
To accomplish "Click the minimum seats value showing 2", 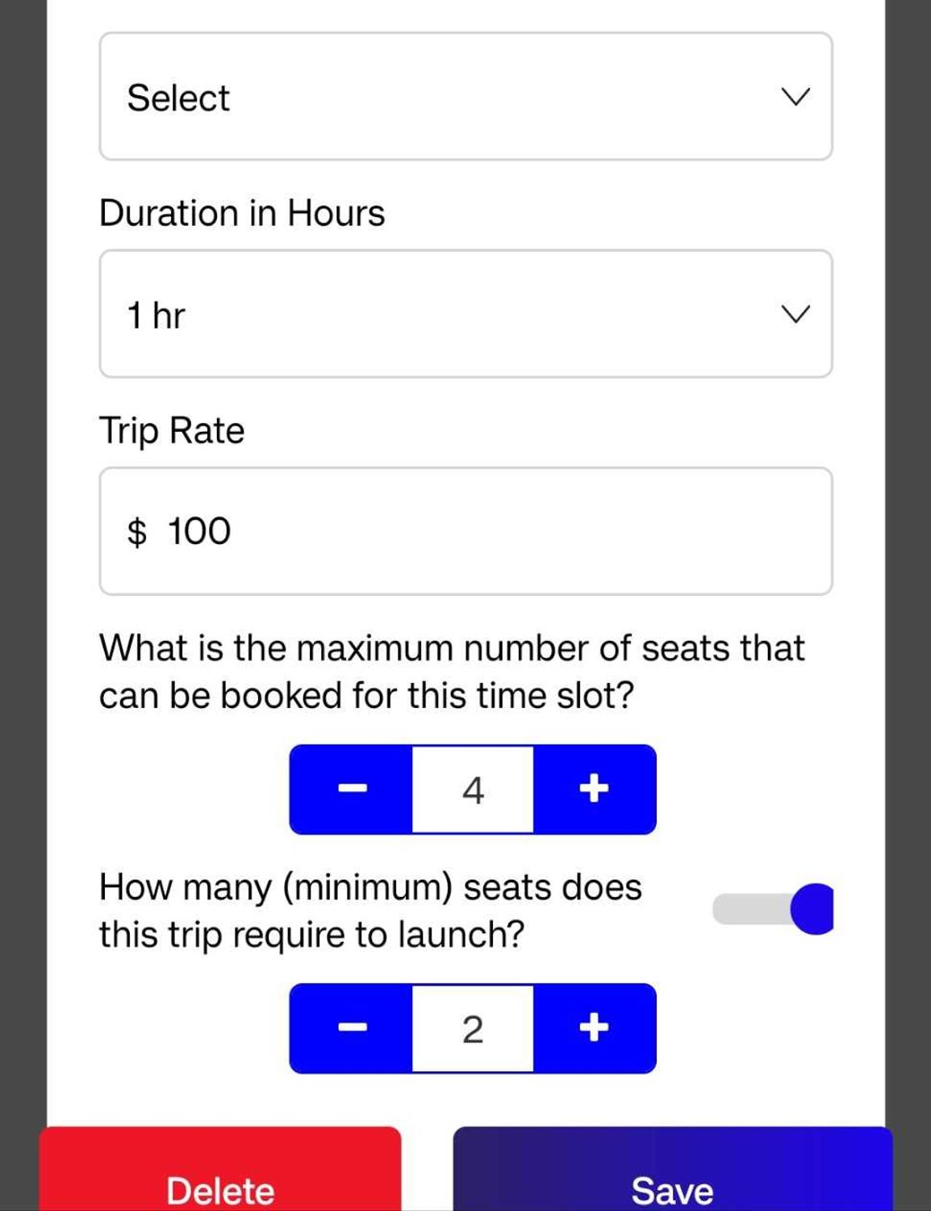I will (x=473, y=1029).
